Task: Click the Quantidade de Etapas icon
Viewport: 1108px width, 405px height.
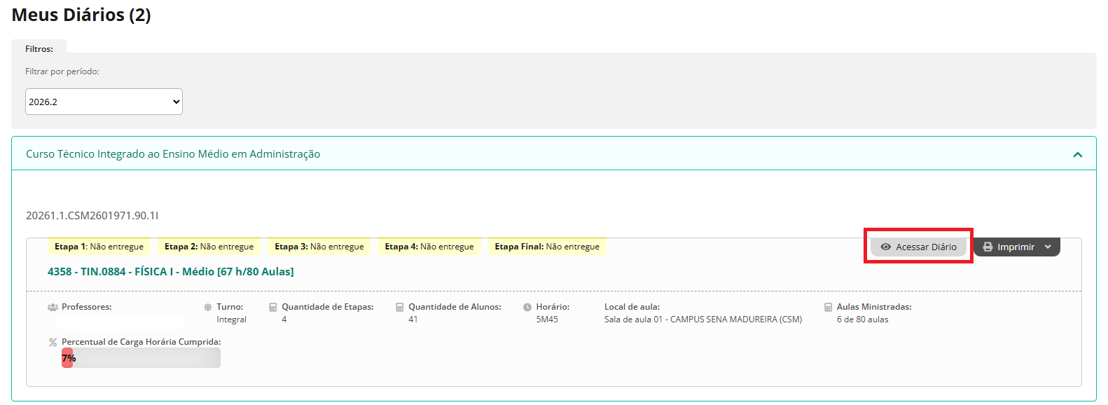Action: tap(273, 307)
